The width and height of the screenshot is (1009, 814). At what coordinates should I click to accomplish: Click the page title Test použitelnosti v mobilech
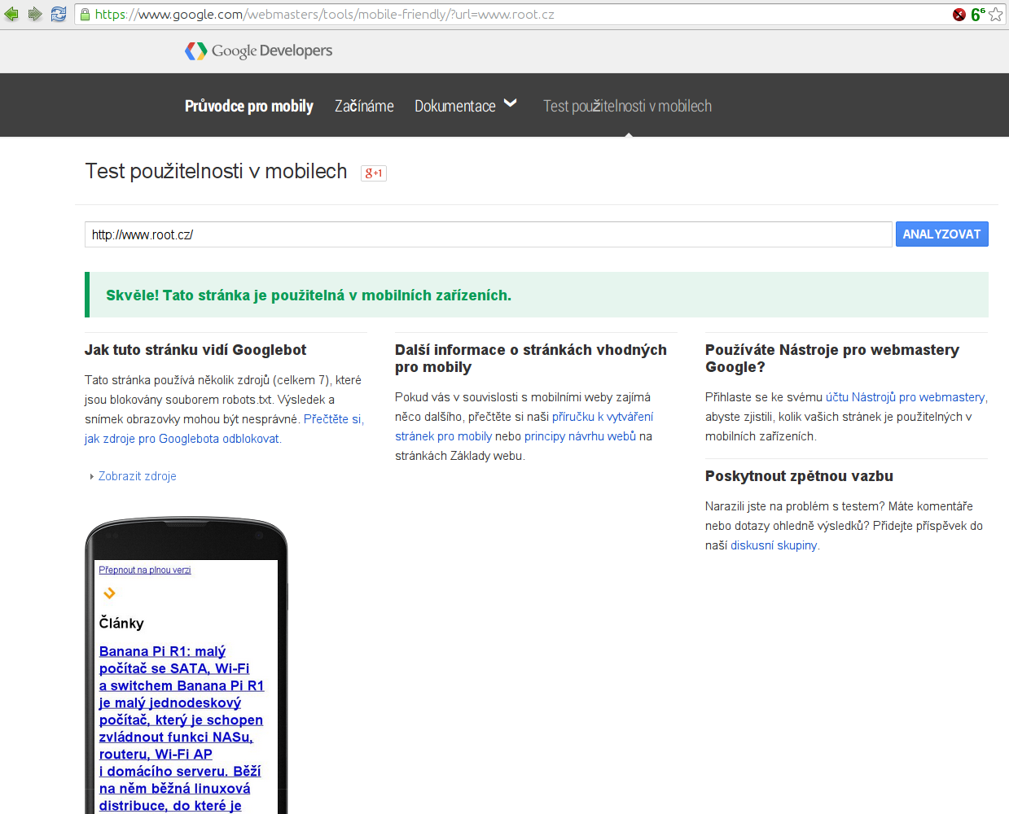pos(217,171)
